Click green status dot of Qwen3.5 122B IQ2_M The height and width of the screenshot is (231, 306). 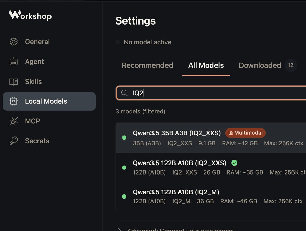[x=124, y=197]
